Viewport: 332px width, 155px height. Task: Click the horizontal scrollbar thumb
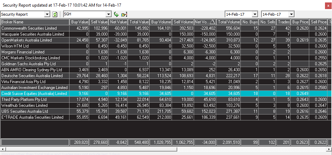pyautogui.click(x=91, y=149)
